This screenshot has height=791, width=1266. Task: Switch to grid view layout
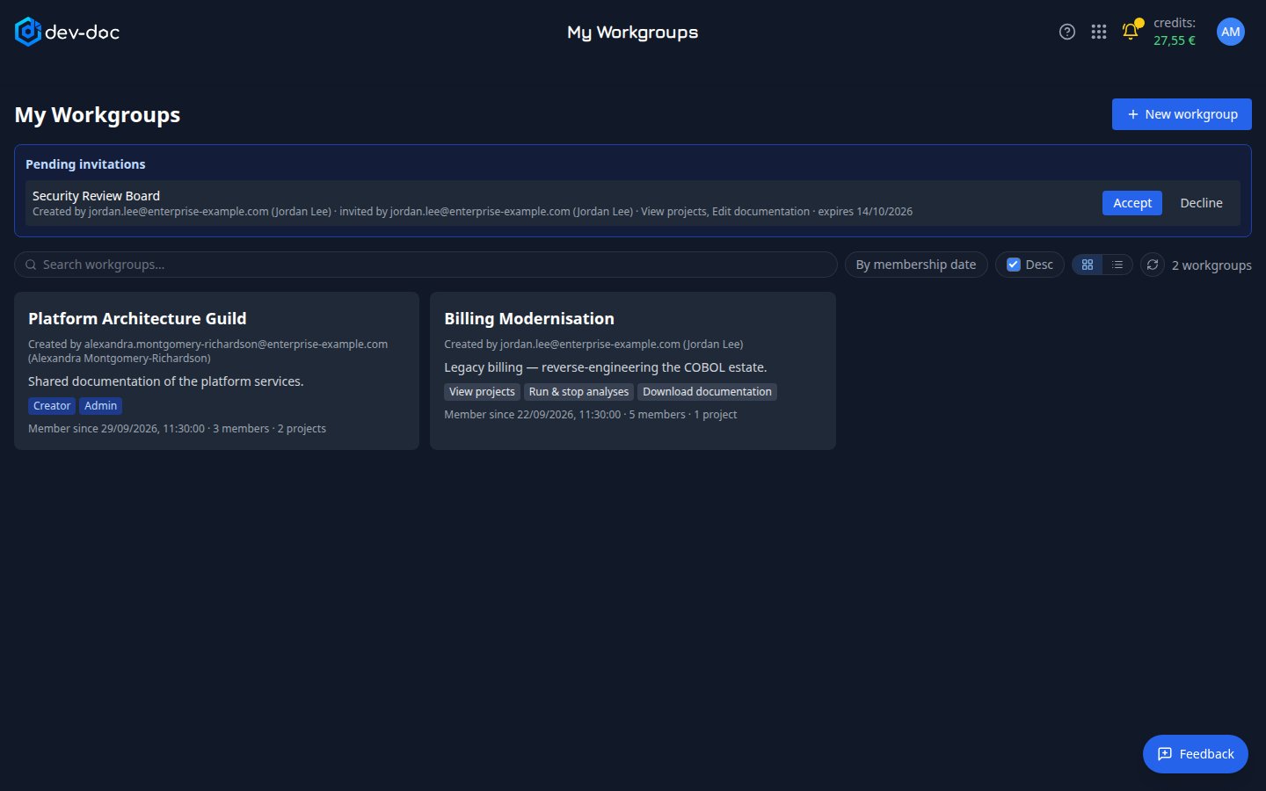pos(1088,265)
